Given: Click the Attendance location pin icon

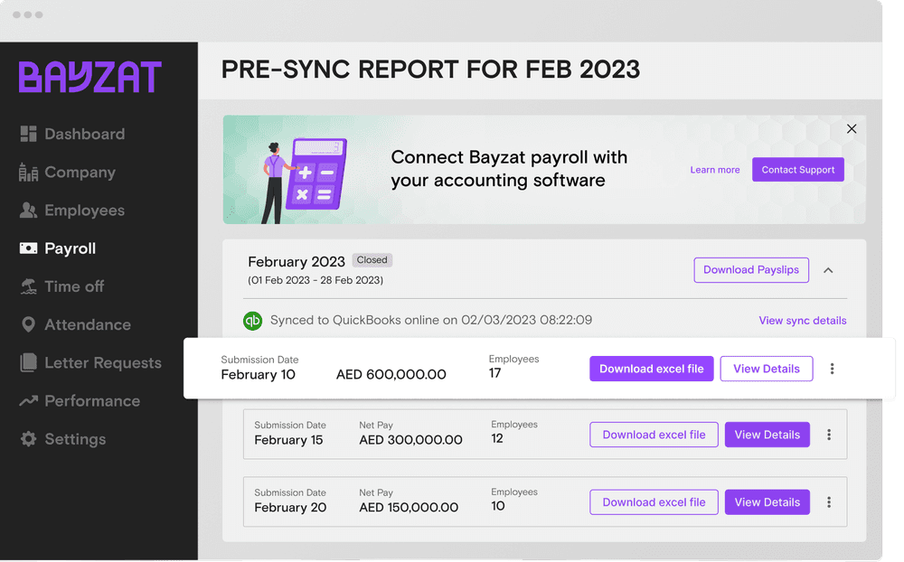Looking at the screenshot, I should click(x=28, y=324).
